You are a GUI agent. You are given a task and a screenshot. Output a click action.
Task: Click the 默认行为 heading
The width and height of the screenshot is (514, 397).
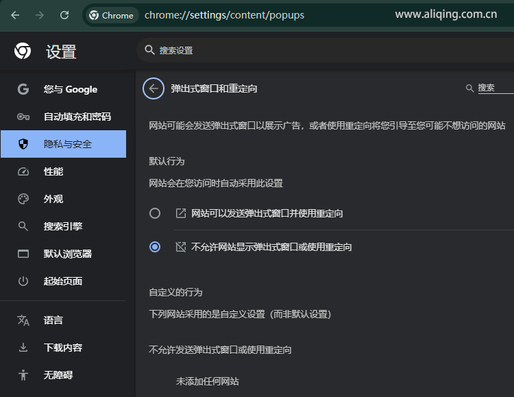click(167, 161)
